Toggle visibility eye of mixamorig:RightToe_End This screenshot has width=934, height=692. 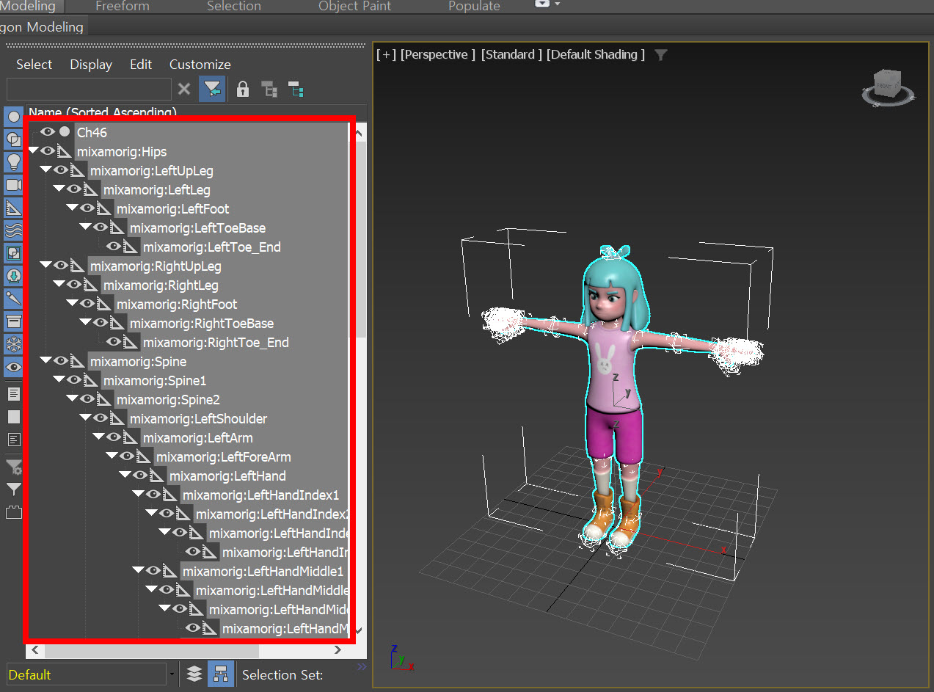click(114, 342)
